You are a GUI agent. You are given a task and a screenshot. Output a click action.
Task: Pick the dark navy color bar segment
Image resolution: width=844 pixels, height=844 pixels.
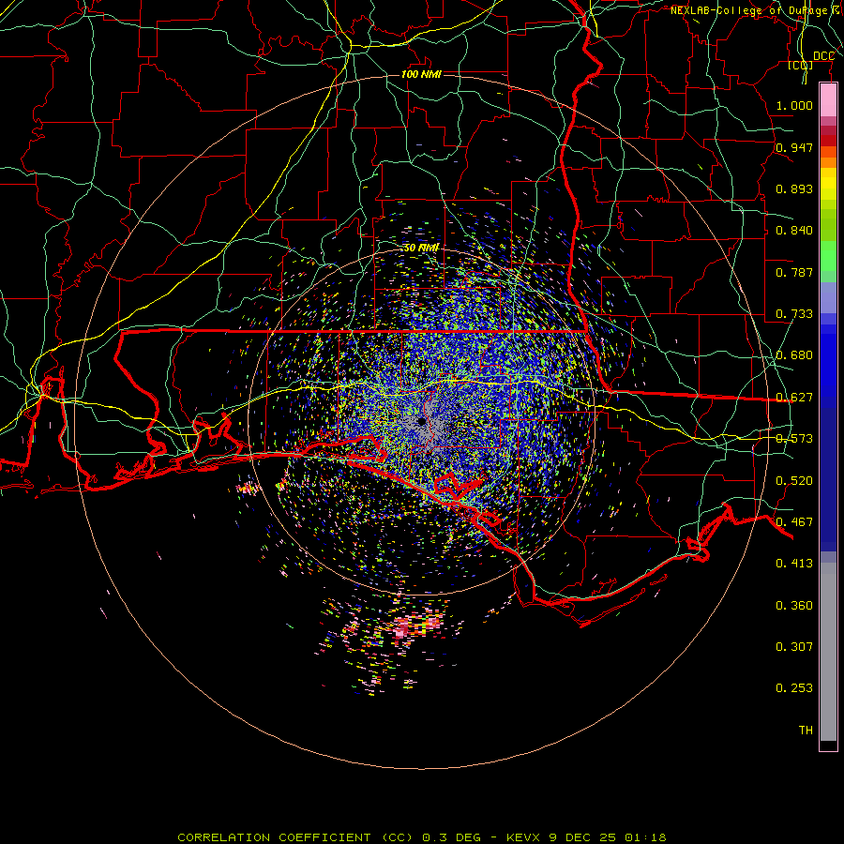[x=828, y=479]
